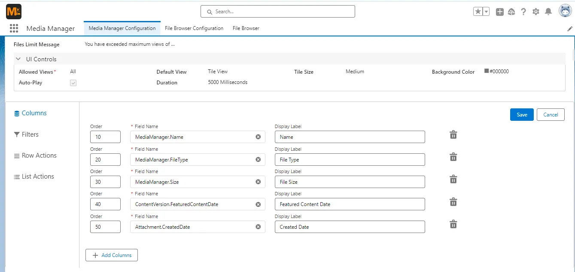Click the Tile View default view value
The image size is (575, 272).
tap(218, 72)
